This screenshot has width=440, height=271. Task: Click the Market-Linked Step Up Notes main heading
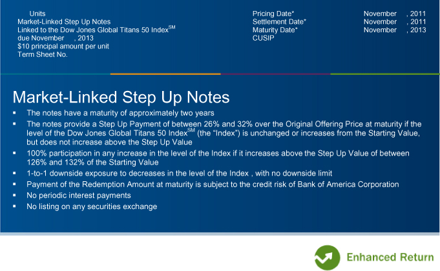pyautogui.click(x=121, y=97)
